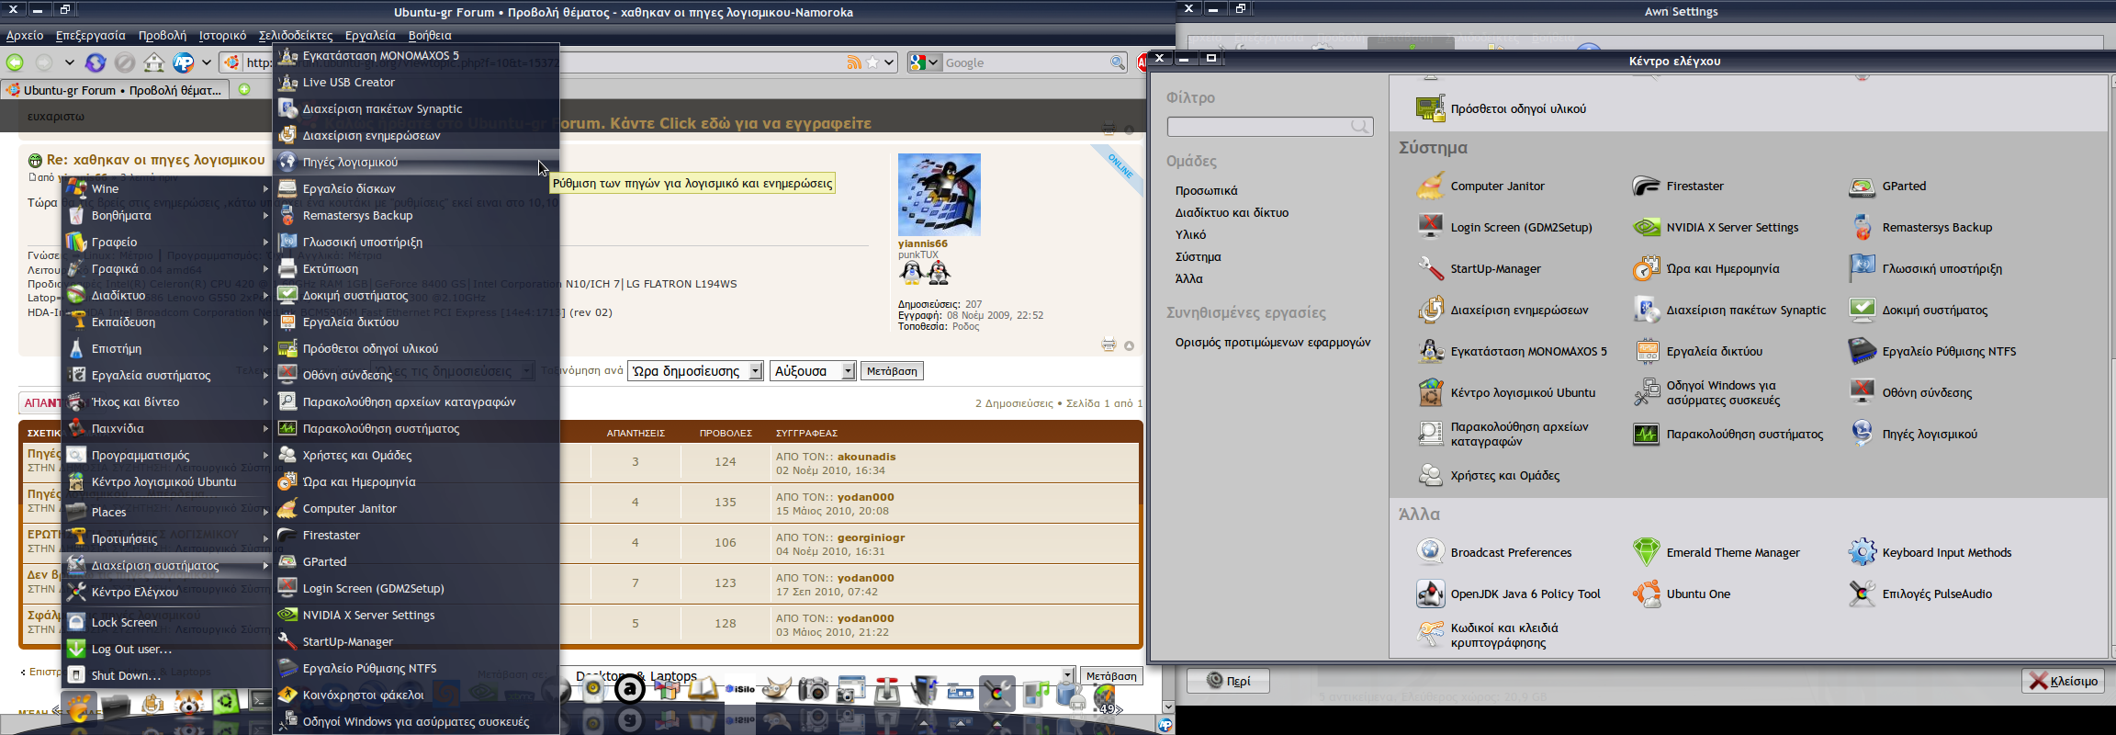Focus the Φίλτρο search field
The image size is (2116, 735).
click(1270, 127)
